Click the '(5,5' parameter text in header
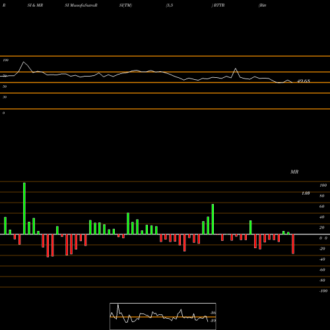This screenshot has height=330, width=330. (170, 5)
